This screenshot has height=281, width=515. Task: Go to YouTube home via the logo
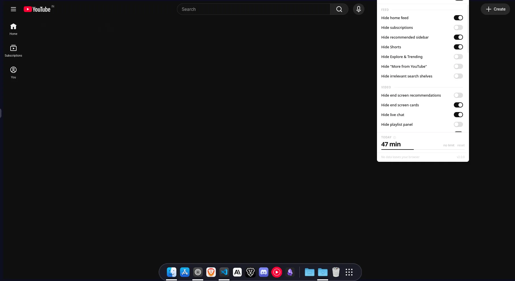pyautogui.click(x=37, y=9)
